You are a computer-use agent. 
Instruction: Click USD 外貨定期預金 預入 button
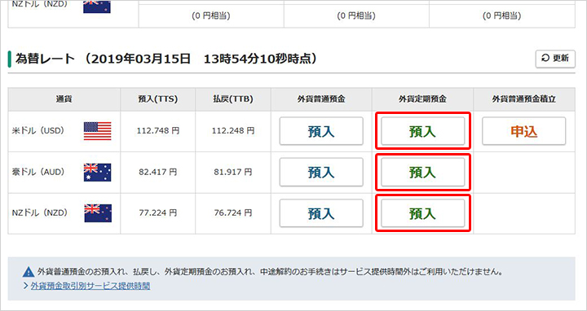click(422, 131)
